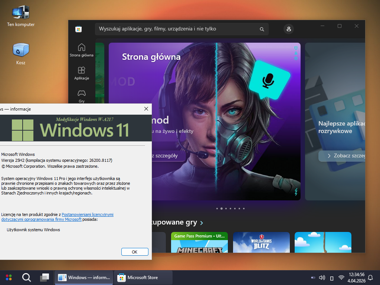Switch to Gry section in sidebar
Screen dimensions: 380x285
pyautogui.click(x=82, y=96)
